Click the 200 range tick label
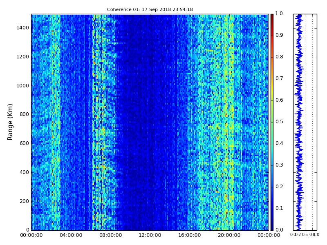This screenshot has height=245, width=327. 24,201
